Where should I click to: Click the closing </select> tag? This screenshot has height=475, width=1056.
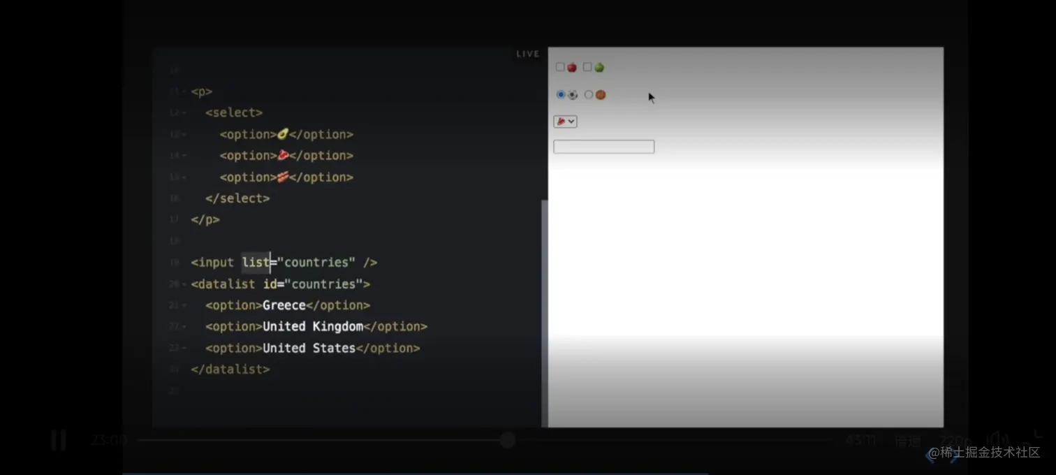(237, 198)
